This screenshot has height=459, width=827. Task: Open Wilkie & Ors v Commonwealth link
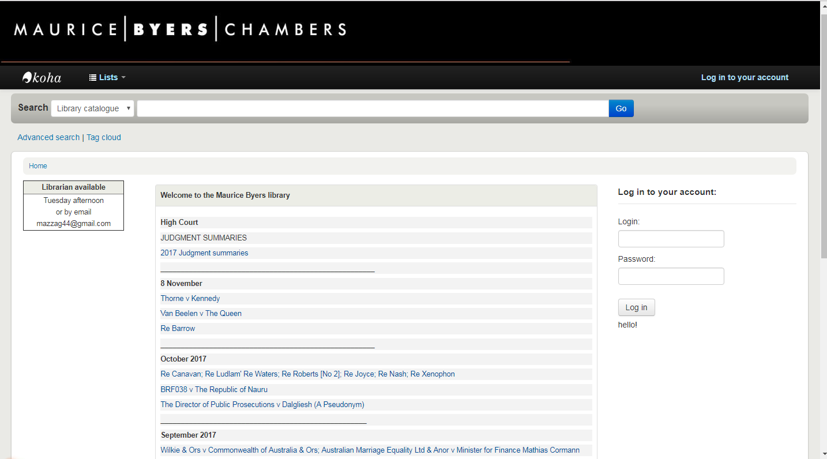tap(370, 450)
